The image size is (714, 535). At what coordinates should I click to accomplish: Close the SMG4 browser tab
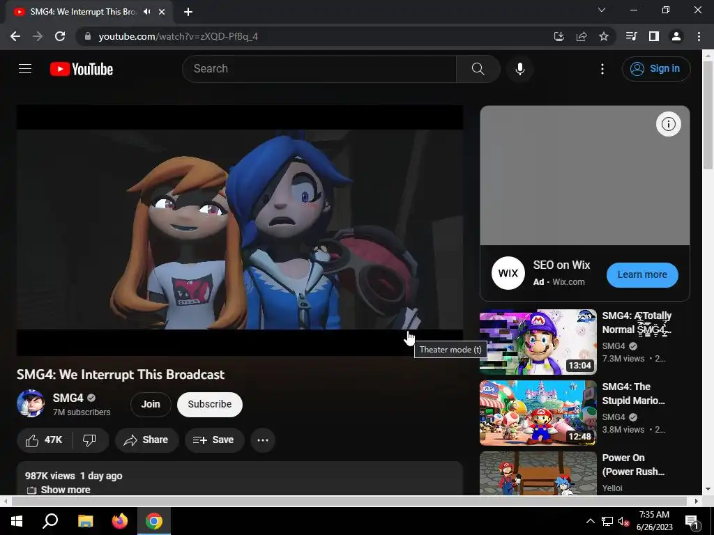click(x=162, y=12)
